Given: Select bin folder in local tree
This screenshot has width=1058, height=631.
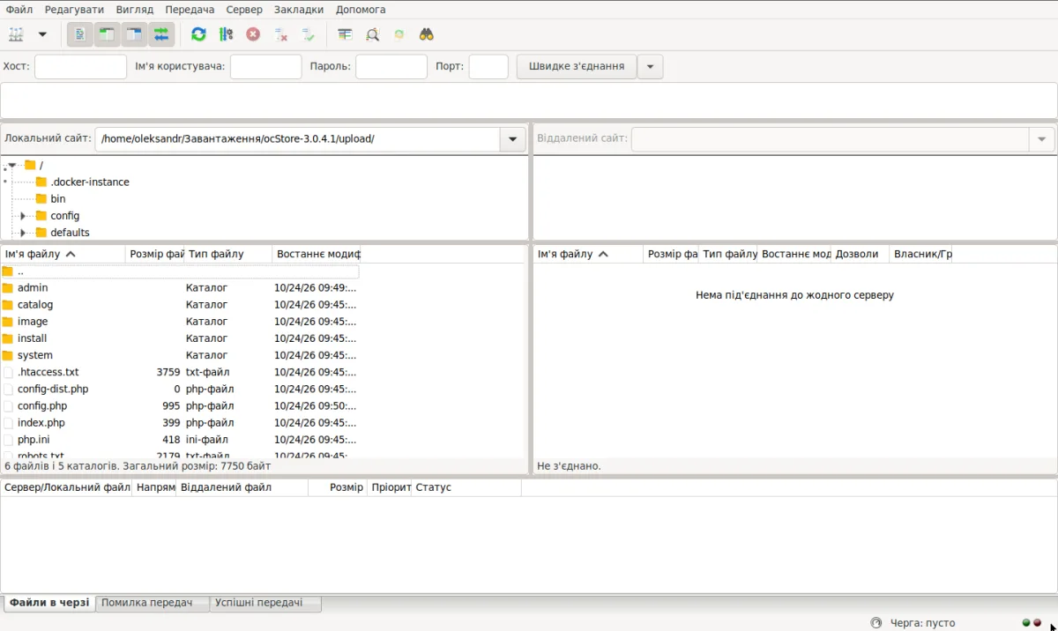Looking at the screenshot, I should tap(58, 199).
